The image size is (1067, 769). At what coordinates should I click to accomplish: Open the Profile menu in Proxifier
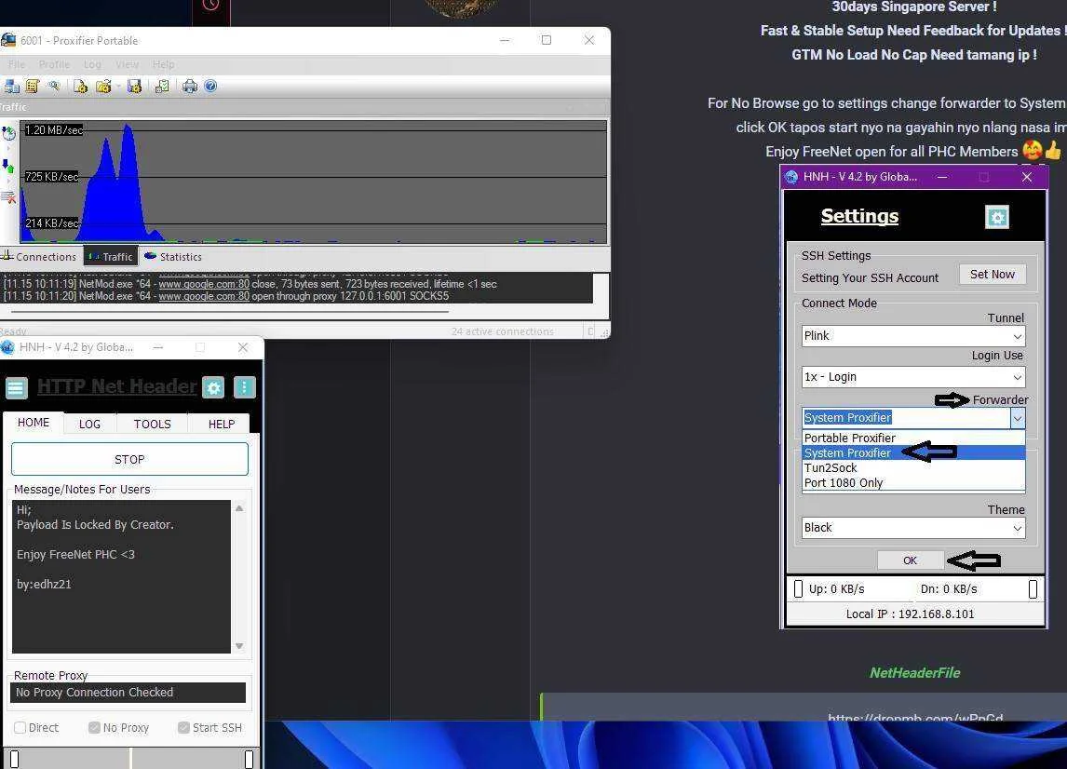pos(54,64)
